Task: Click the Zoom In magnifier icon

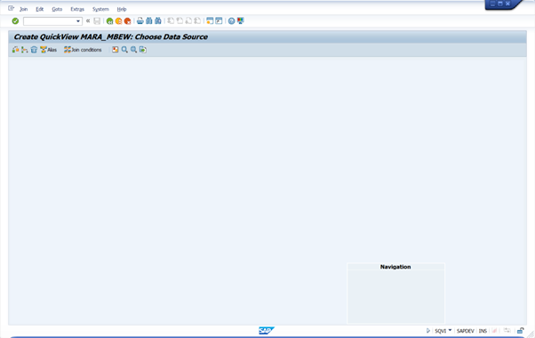Action: [124, 50]
